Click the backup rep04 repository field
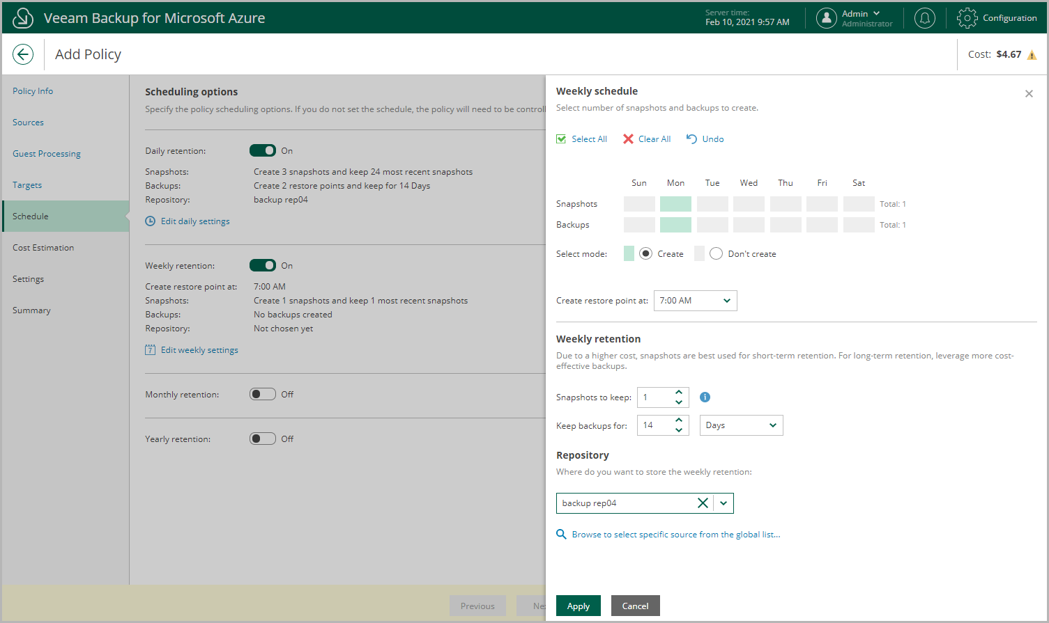 (x=645, y=503)
